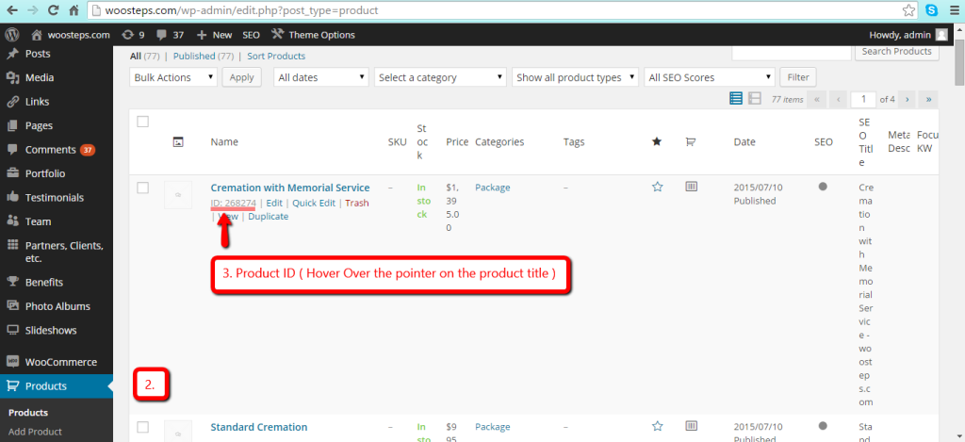Screen dimensions: 965x442
Task: Click the Media sidebar icon
Action: click(x=11, y=77)
